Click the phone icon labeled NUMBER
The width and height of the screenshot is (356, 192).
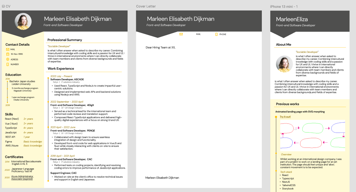coord(7,64)
